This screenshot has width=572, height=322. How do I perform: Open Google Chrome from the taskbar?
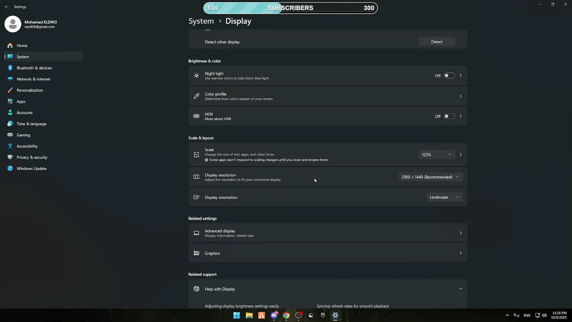pyautogui.click(x=286, y=315)
